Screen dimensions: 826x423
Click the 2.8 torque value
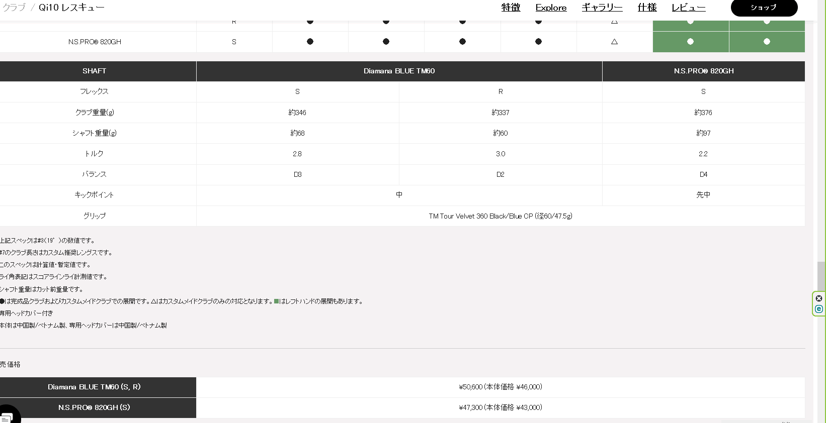click(297, 154)
